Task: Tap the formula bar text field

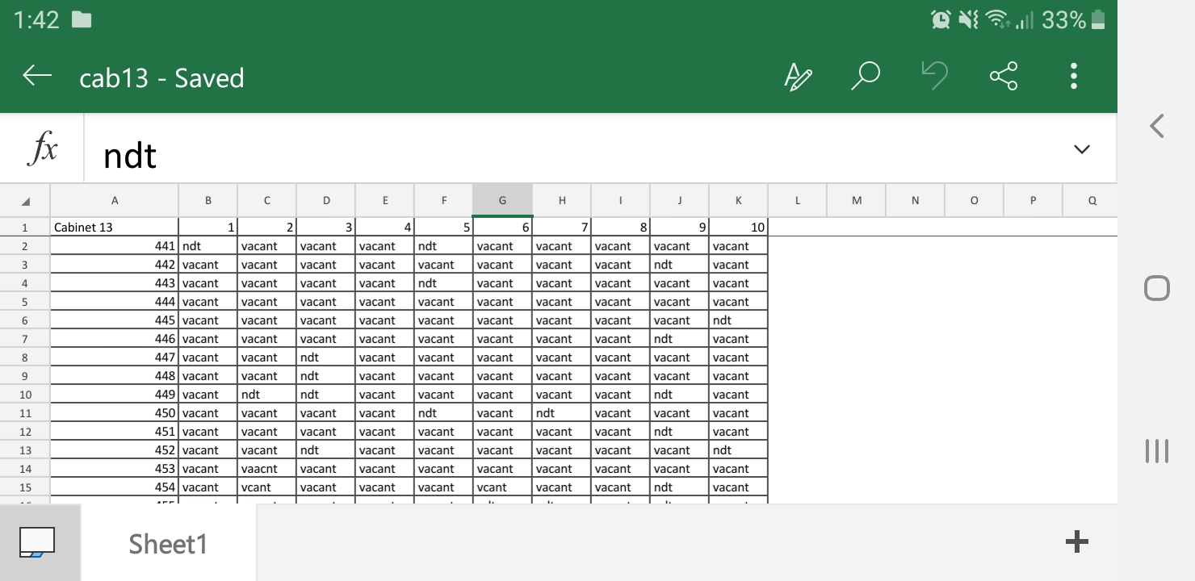Action: [x=565, y=153]
